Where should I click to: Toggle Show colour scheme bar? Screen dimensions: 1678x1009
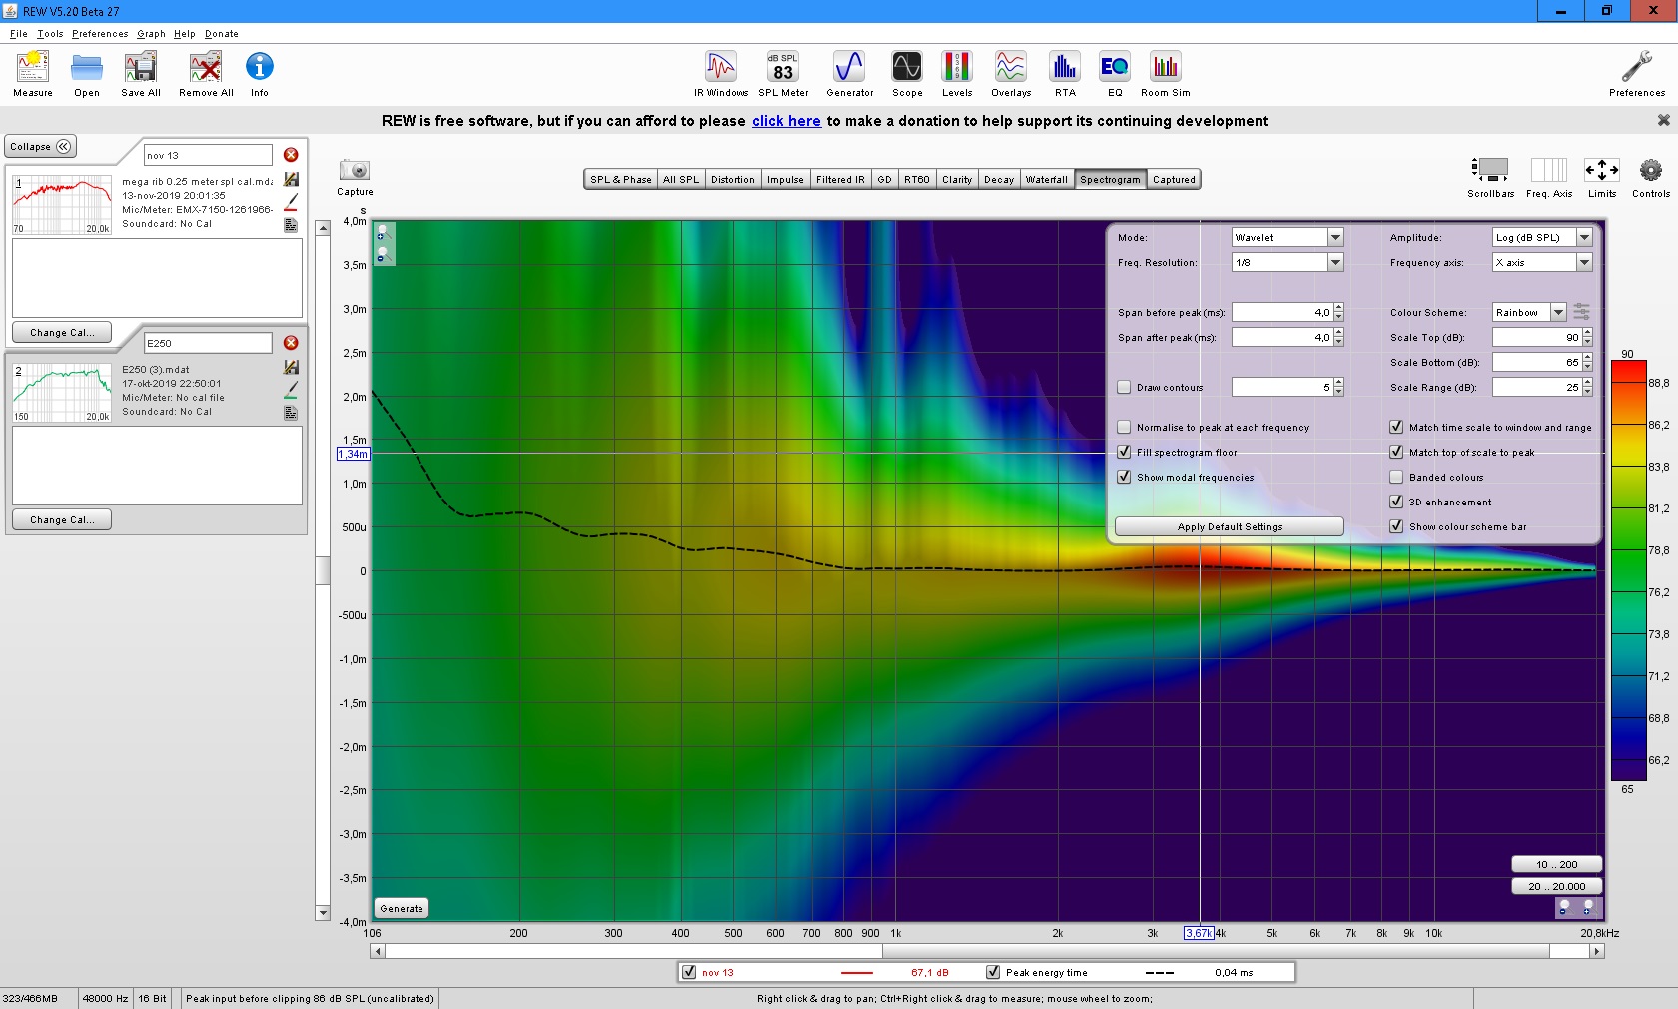(x=1396, y=526)
